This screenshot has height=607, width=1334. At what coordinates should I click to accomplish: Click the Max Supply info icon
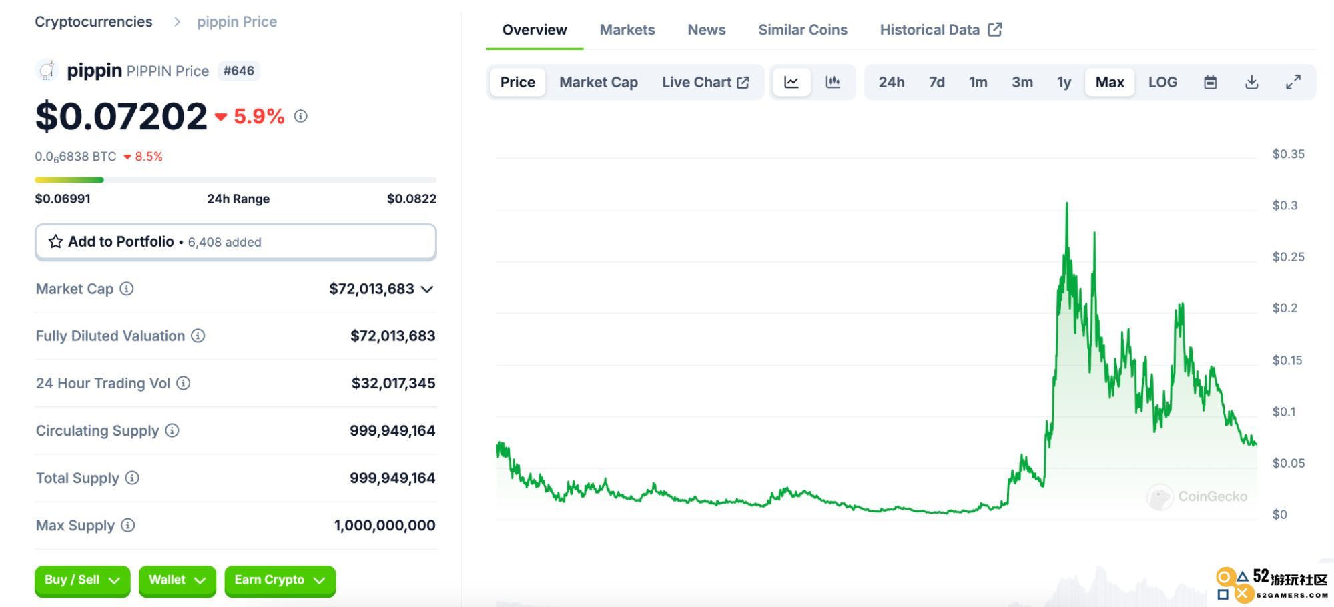tap(128, 525)
